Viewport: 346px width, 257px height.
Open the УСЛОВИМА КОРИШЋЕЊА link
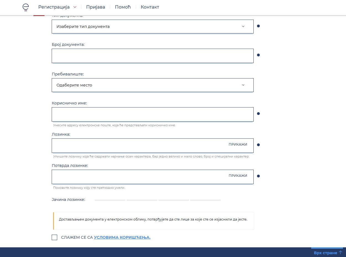(122, 237)
